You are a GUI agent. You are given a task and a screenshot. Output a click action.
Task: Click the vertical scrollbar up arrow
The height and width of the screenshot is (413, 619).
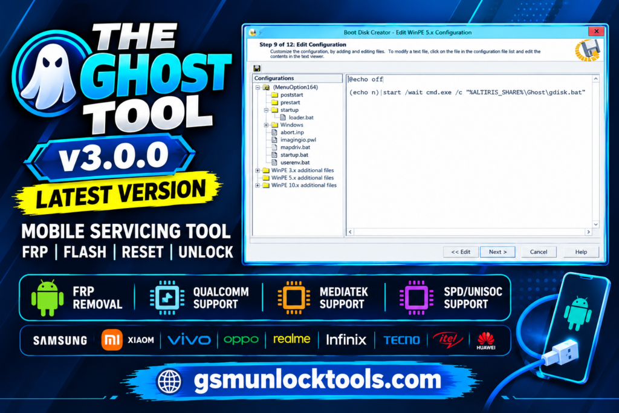coord(595,79)
